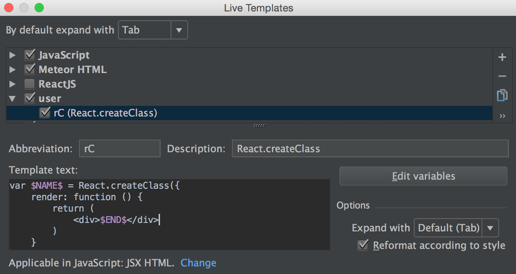Open the Expand with Default (Tab) dropdown
Viewport: 516px width, 274px height.
click(456, 228)
